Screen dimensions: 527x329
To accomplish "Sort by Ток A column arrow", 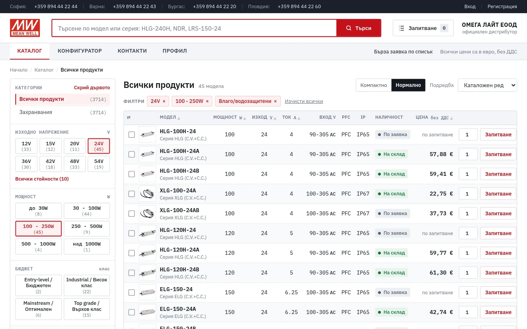I will 299,118.
